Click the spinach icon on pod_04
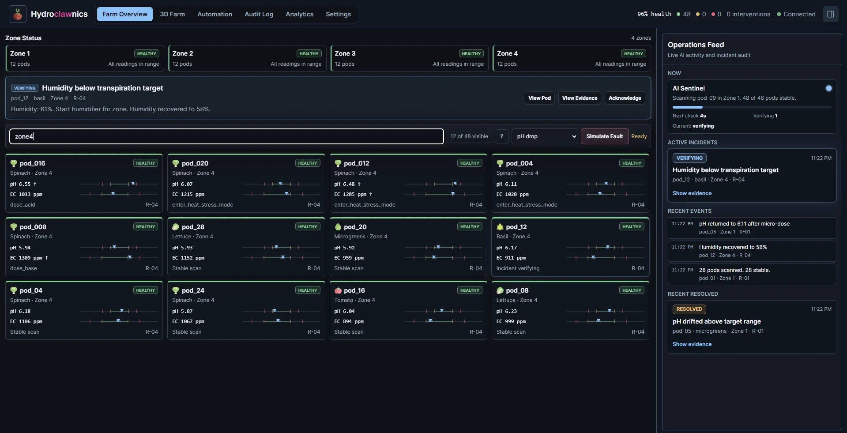 (x=14, y=290)
